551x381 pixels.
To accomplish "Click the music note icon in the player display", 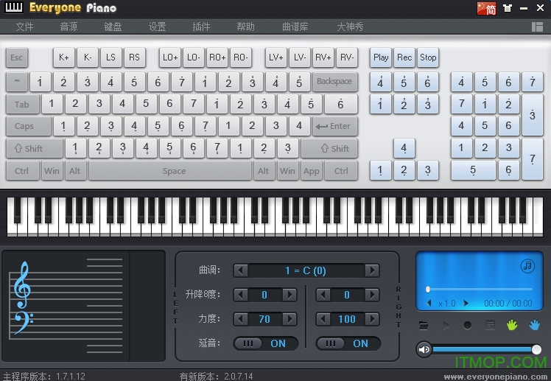I will (527, 265).
